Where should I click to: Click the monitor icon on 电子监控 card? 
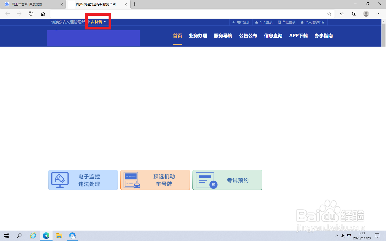60,180
